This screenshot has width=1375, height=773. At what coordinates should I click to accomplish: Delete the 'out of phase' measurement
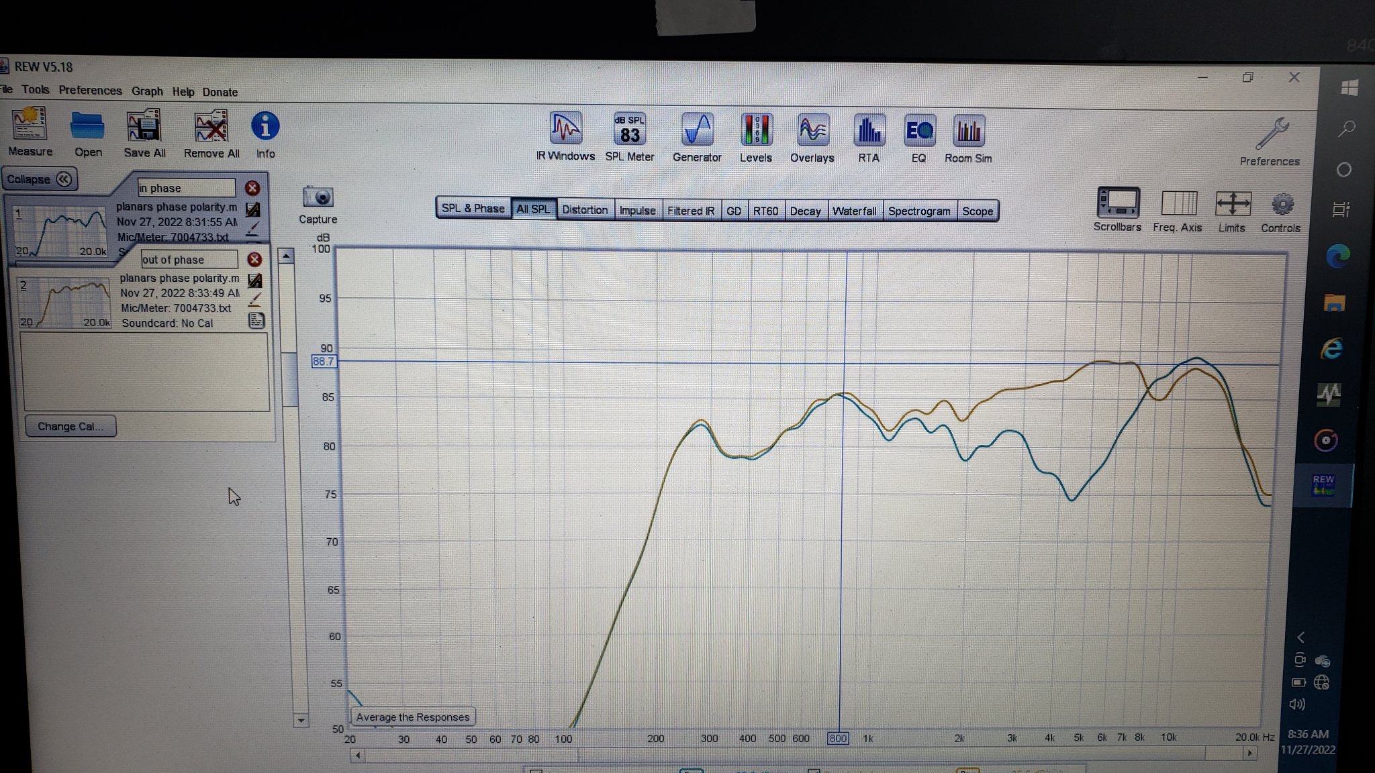254,259
